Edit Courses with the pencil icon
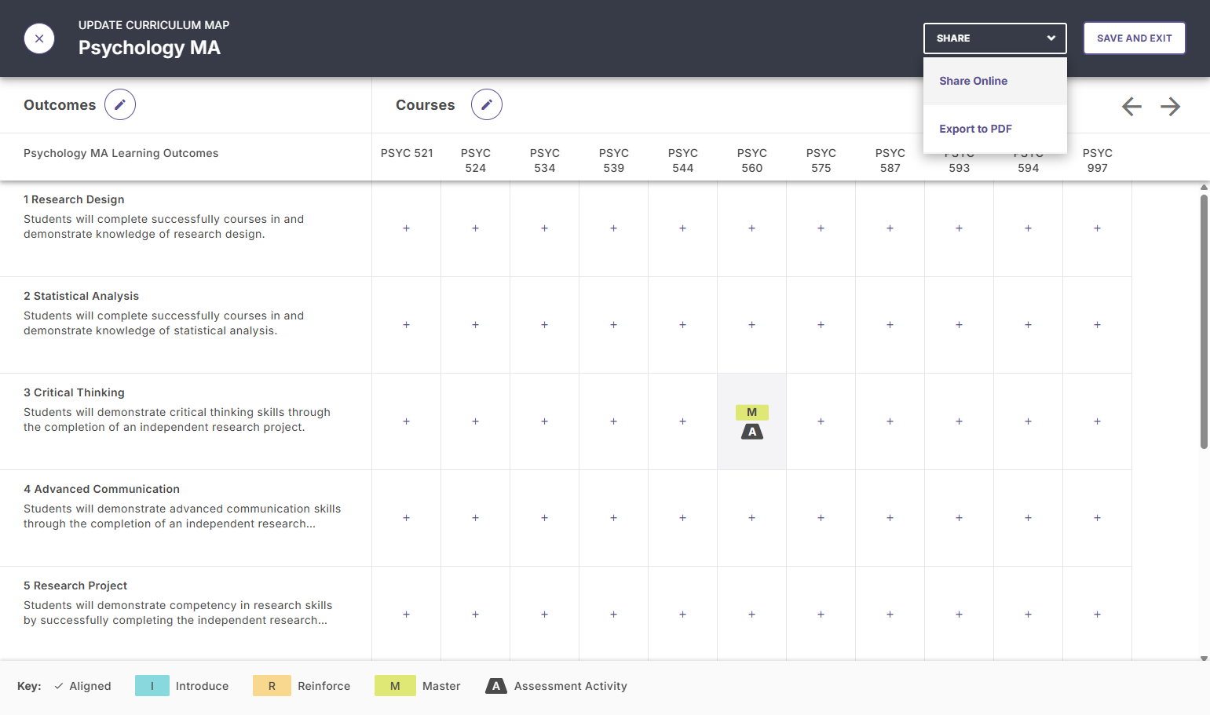The image size is (1210, 715). point(487,104)
